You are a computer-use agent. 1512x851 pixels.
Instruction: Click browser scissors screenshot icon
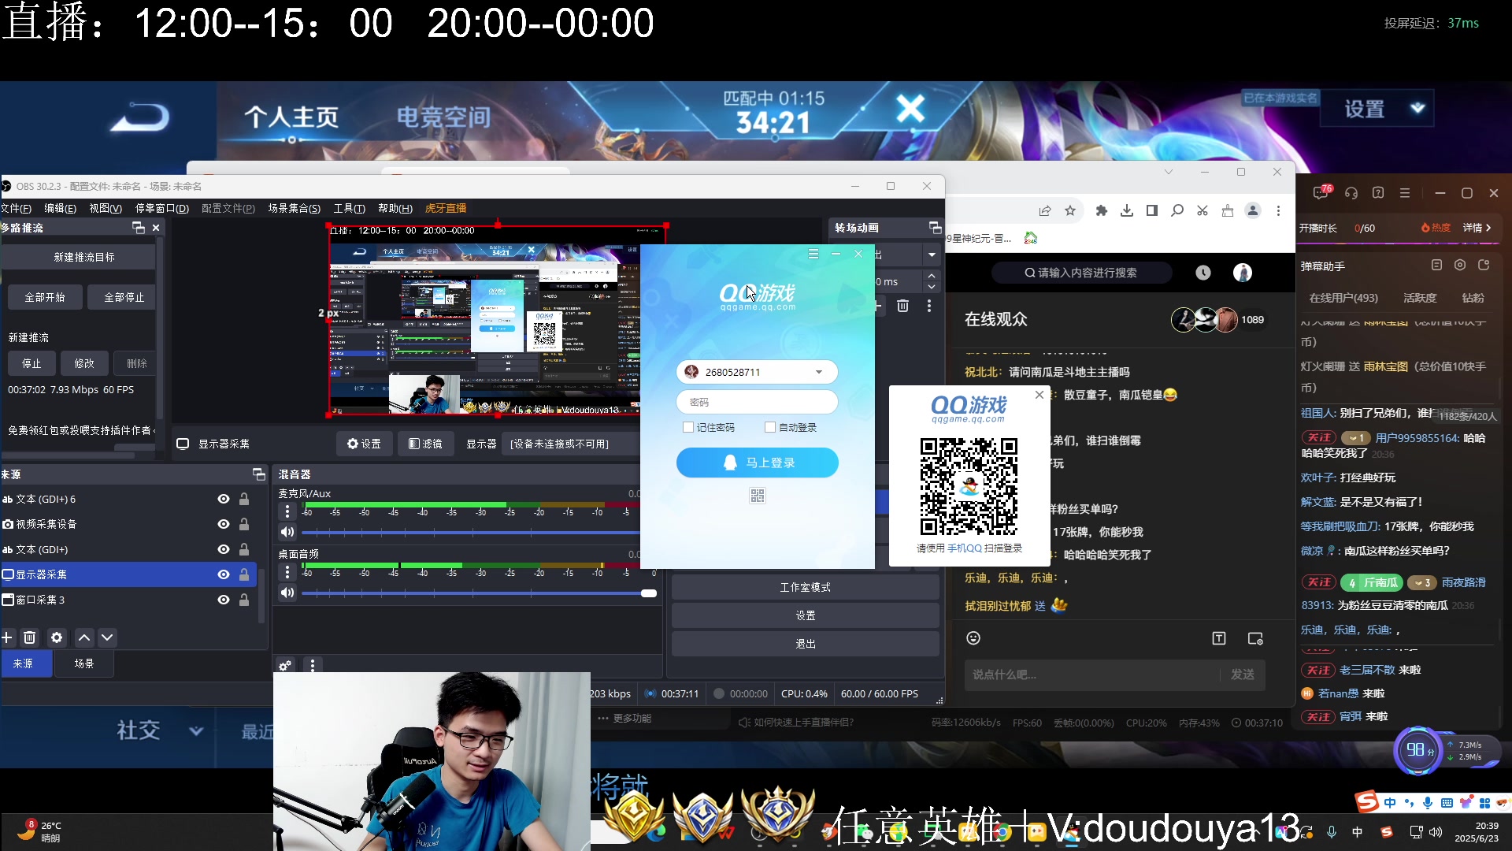coord(1203,210)
